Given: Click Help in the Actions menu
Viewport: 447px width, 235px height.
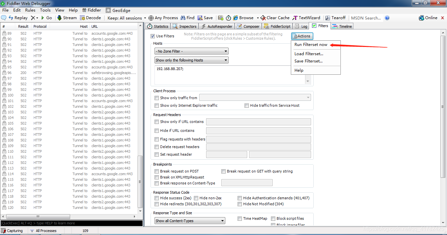Looking at the screenshot, I should [x=299, y=70].
